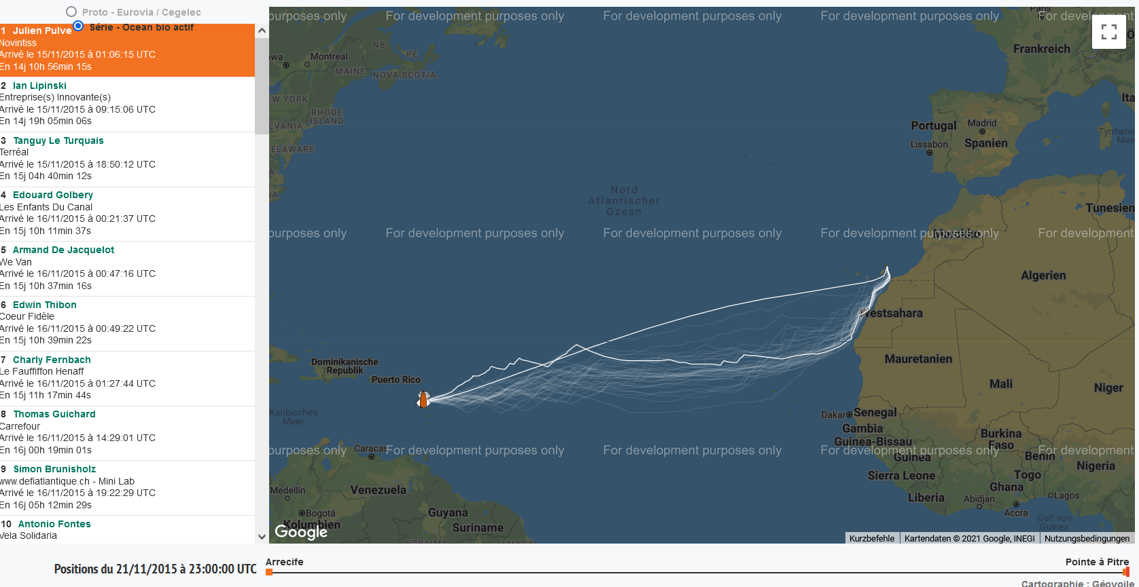Click Kartendaten © 2021 Google, INEGI attribution
Viewport: 1139px width, 587px height.
(969, 538)
